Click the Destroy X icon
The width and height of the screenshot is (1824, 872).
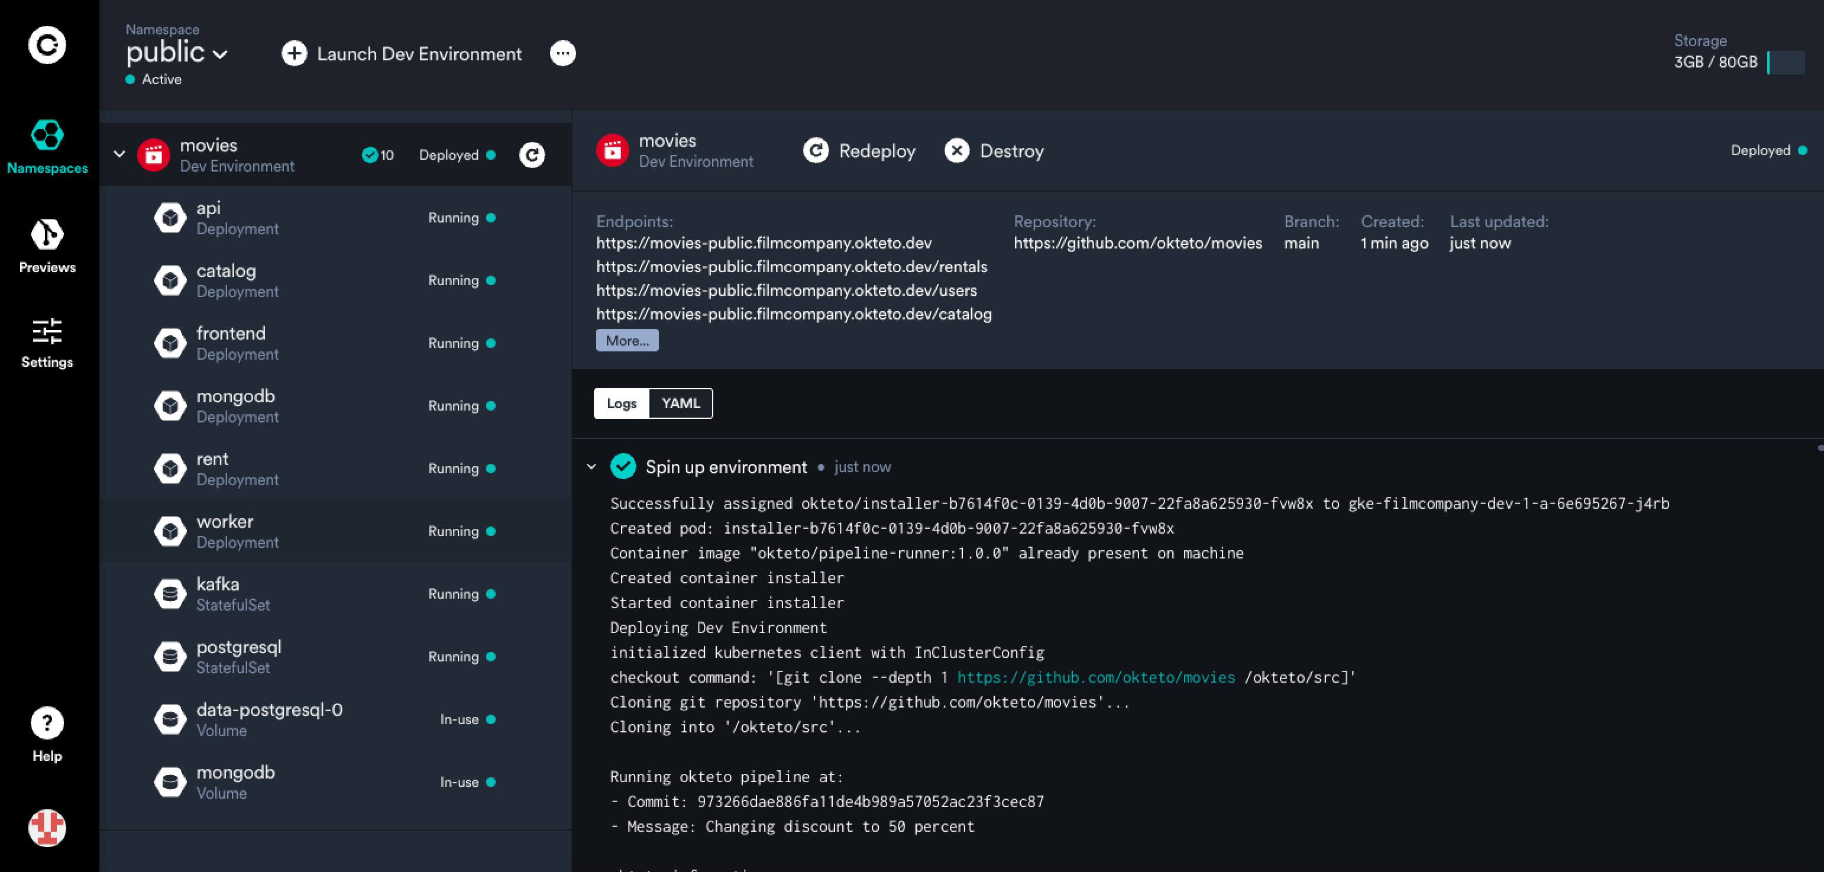coord(956,150)
